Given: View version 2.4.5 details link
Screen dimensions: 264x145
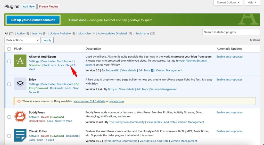Looking at the screenshot, I should (x=89, y=101).
